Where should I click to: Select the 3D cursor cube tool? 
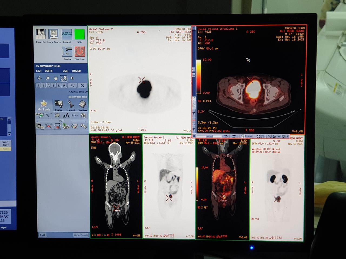(64, 78)
